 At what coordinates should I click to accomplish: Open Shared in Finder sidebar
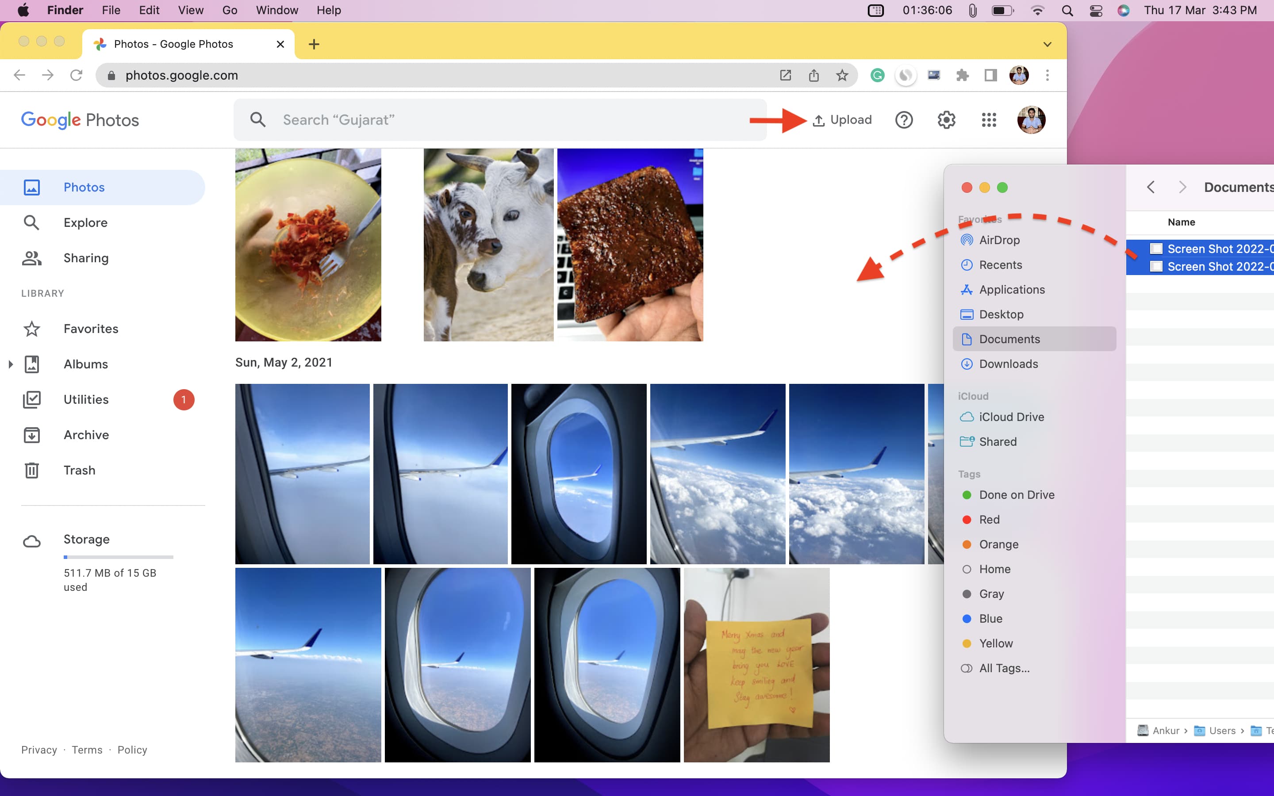pyautogui.click(x=1034, y=442)
